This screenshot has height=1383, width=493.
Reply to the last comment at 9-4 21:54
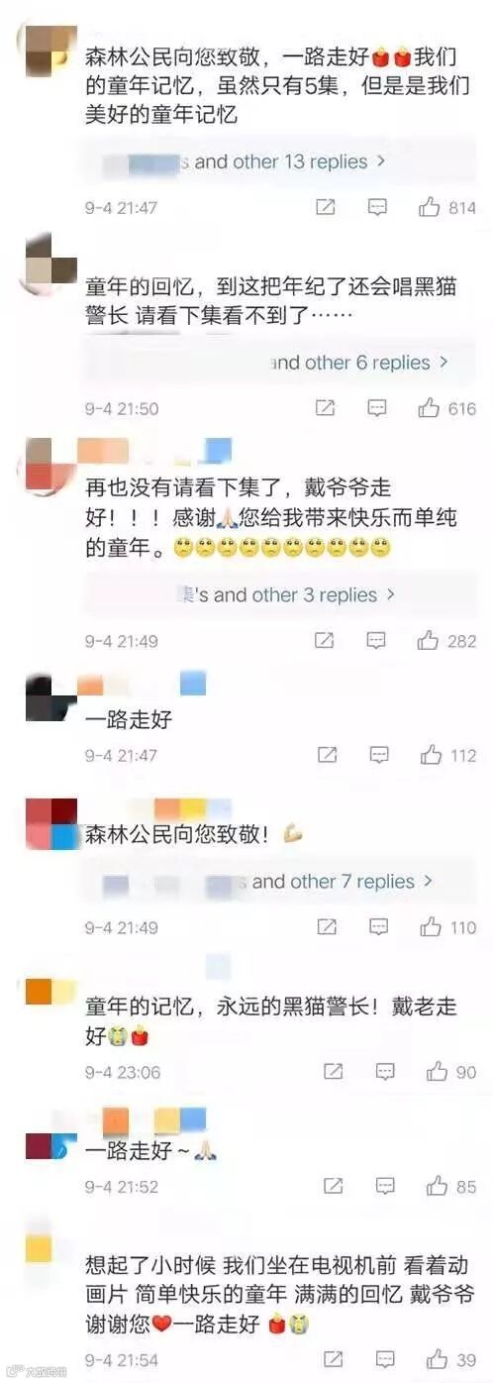[x=385, y=1357]
